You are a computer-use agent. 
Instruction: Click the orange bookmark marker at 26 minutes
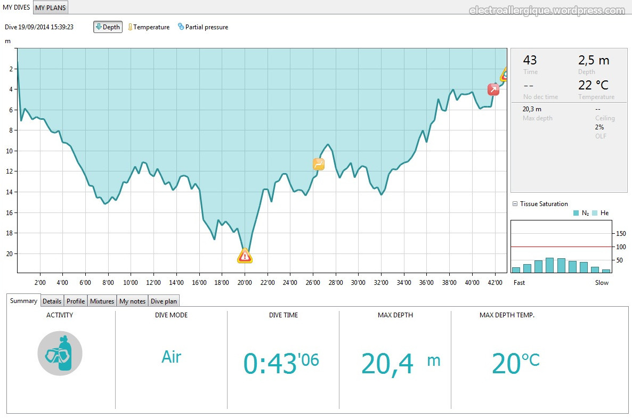pyautogui.click(x=319, y=164)
